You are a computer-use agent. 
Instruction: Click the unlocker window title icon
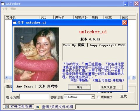click(x=3, y=4)
